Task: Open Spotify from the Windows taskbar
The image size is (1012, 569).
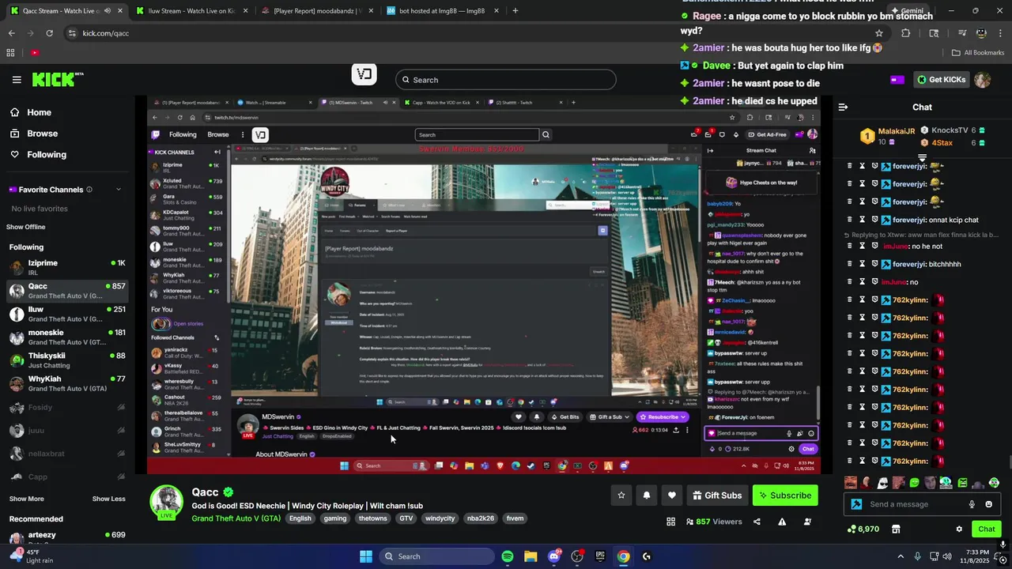Action: (x=508, y=556)
